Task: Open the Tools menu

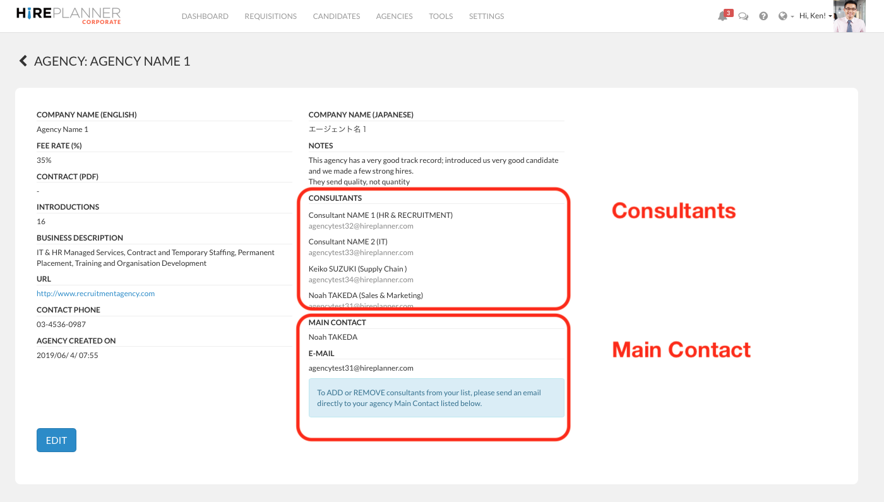Action: (x=441, y=16)
